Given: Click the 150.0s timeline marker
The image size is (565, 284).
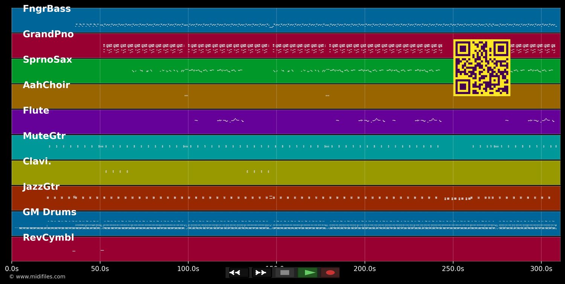Looking at the screenshot, I should [276, 269].
